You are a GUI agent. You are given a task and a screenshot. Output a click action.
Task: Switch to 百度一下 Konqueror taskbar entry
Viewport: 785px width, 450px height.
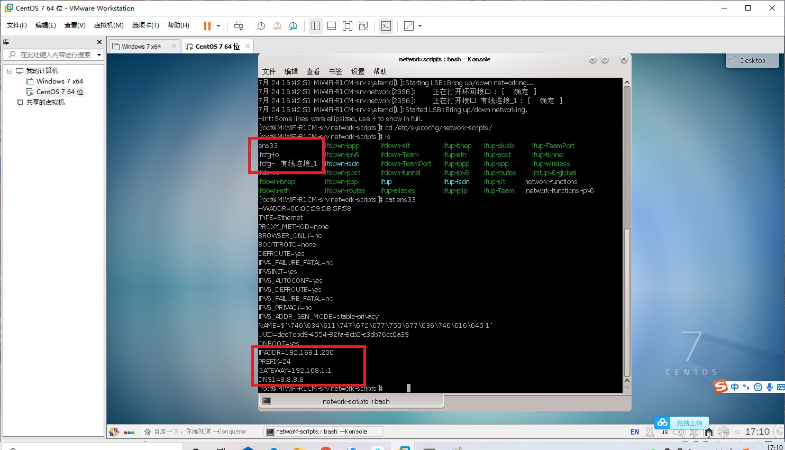tap(196, 431)
